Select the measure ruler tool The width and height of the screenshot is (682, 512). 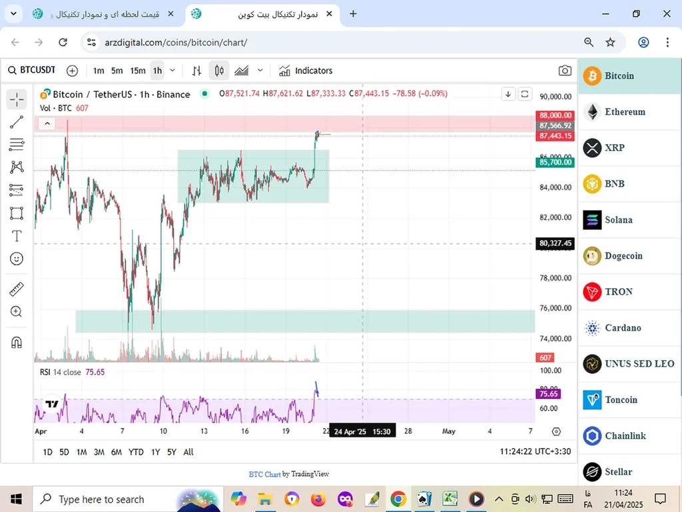[x=17, y=289]
